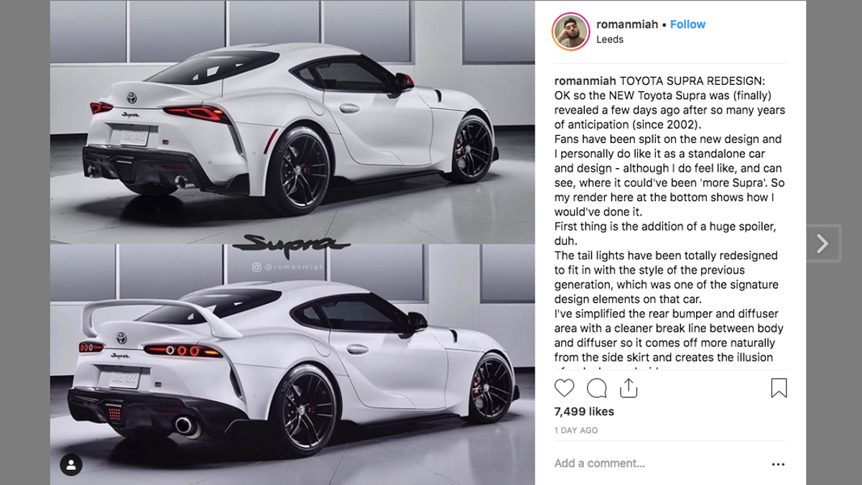
Task: Click the tagged people icon on the photo
Action: [x=70, y=464]
